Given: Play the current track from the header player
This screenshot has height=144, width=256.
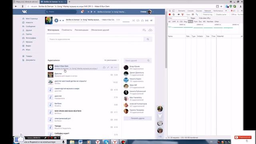Looking at the screenshot, I should [x=92, y=12].
